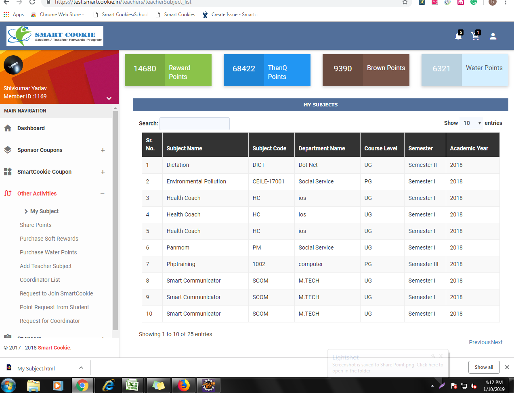The height and width of the screenshot is (393, 514).
Task: Click the SmartCookie Coupon grid icon
Action: 8,172
